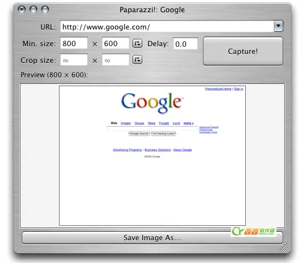
Task: Click the Google search box in preview
Action: point(152,128)
